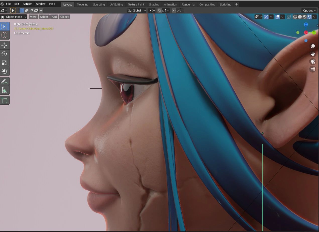Open the Options dropdown
This screenshot has width=319, height=232.
(x=309, y=11)
